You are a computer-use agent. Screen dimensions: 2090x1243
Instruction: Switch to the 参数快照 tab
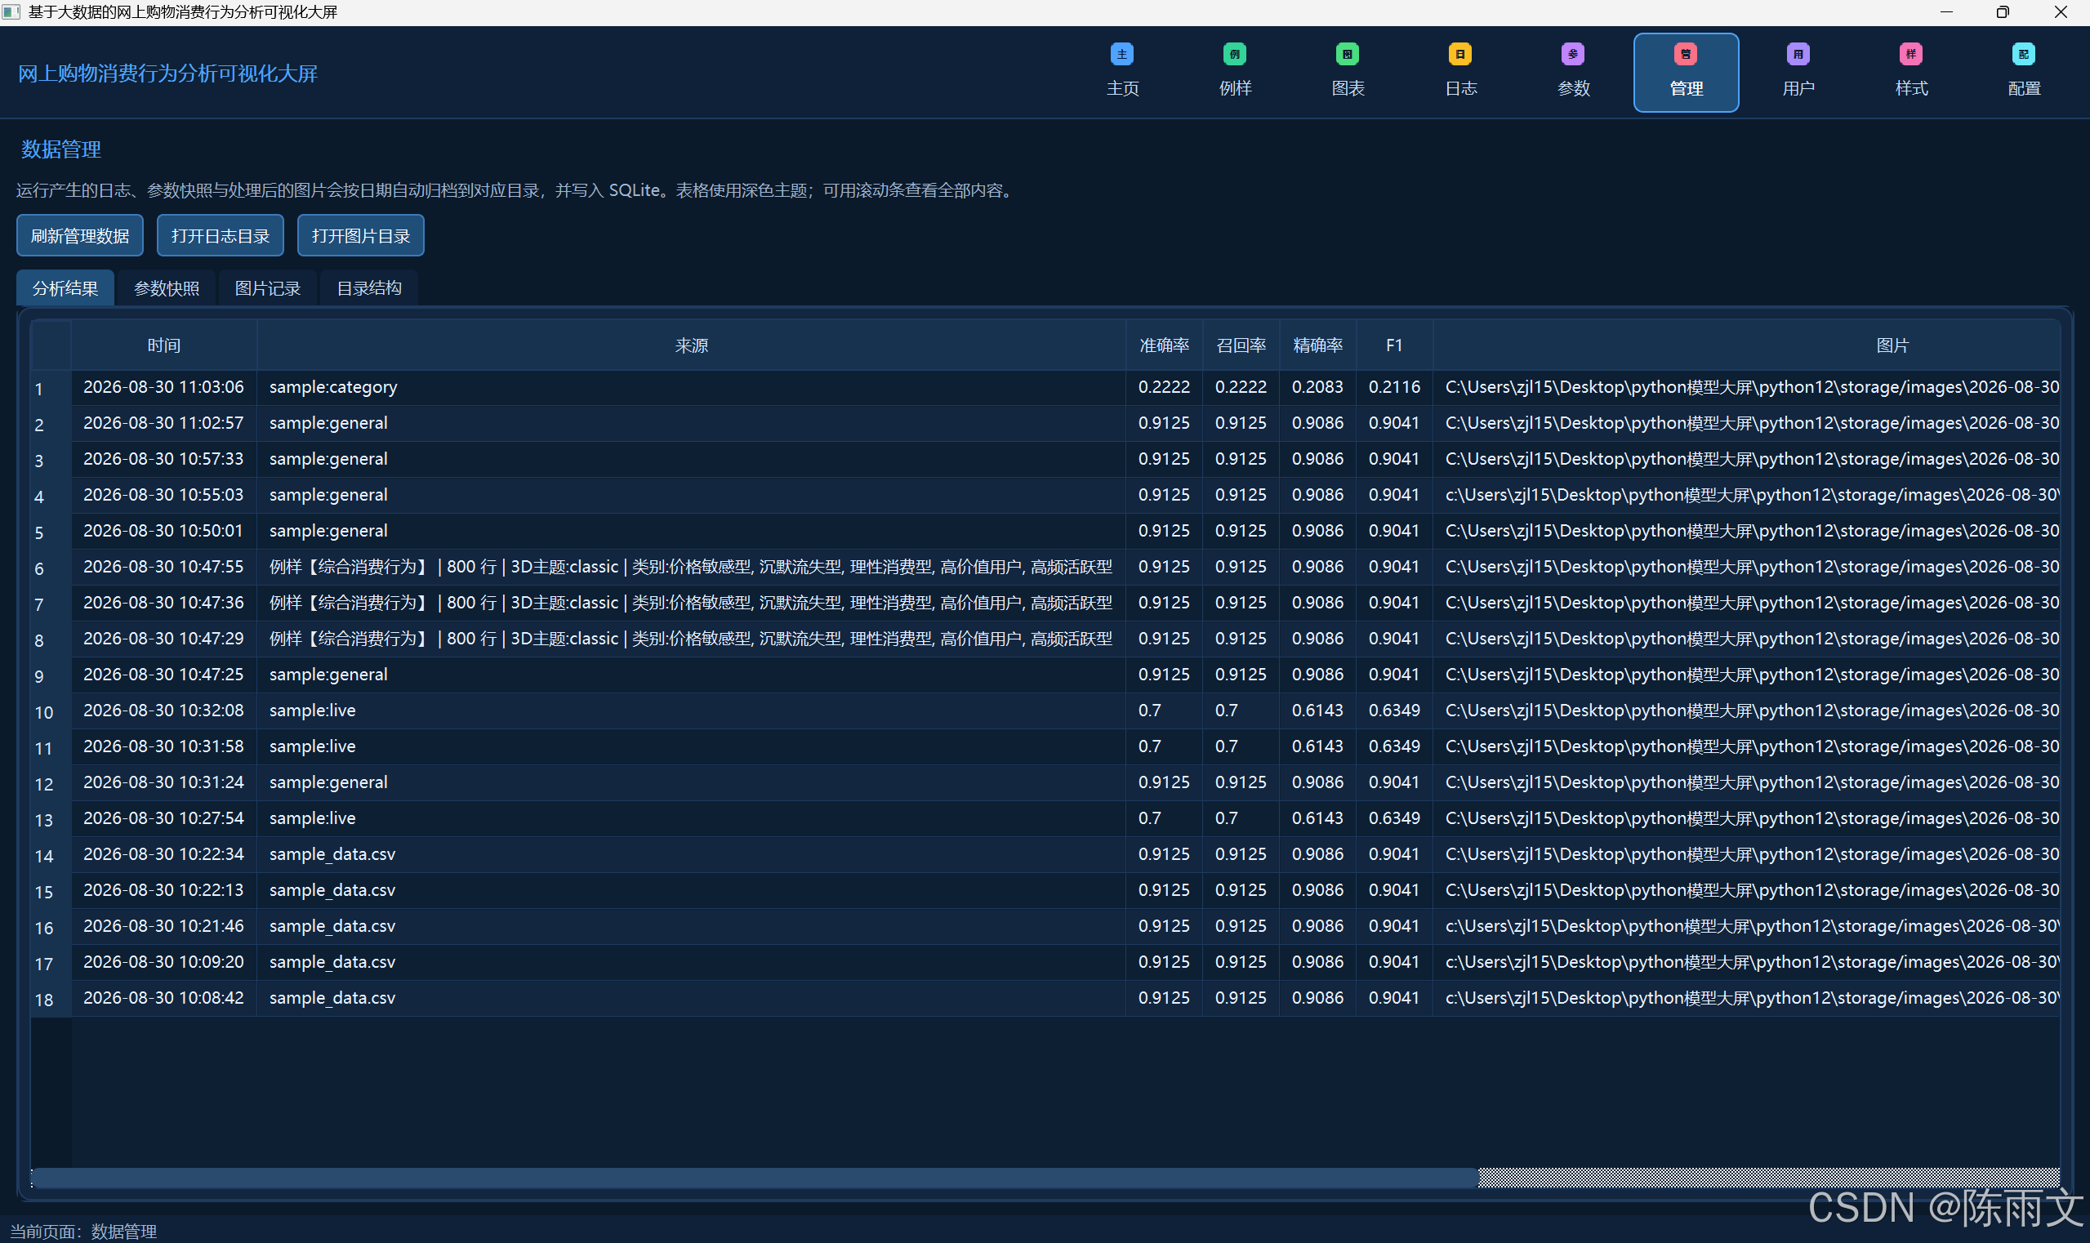coord(167,288)
